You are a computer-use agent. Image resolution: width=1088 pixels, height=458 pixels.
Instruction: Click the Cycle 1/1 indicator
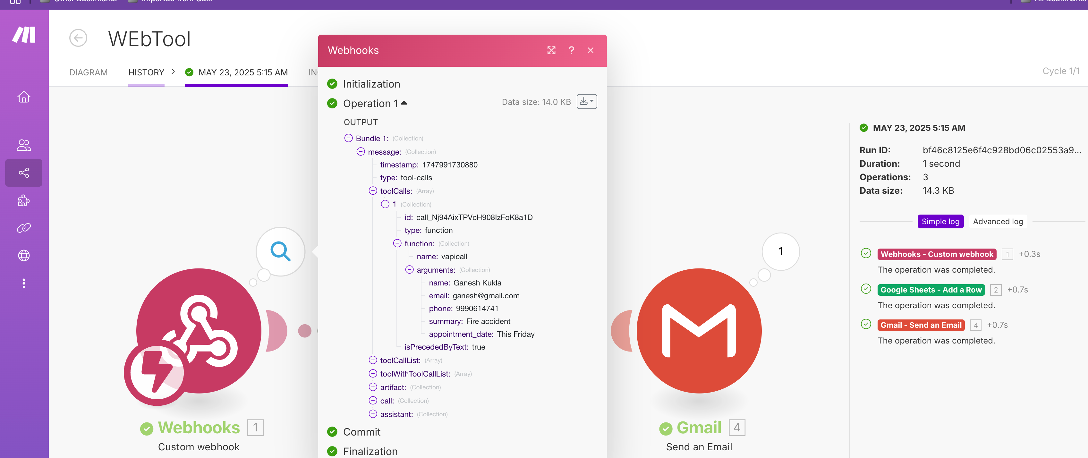pyautogui.click(x=1060, y=71)
